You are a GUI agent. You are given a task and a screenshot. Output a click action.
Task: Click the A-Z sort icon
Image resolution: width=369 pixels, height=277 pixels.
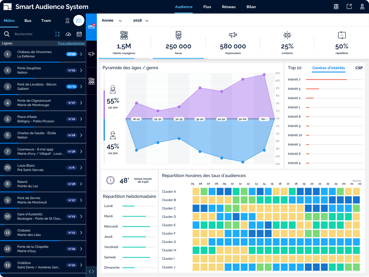(57, 34)
